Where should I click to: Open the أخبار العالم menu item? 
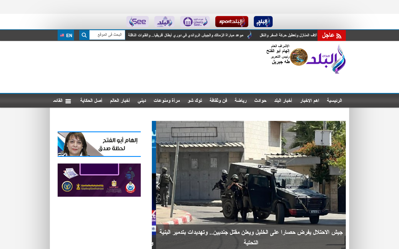click(x=120, y=100)
